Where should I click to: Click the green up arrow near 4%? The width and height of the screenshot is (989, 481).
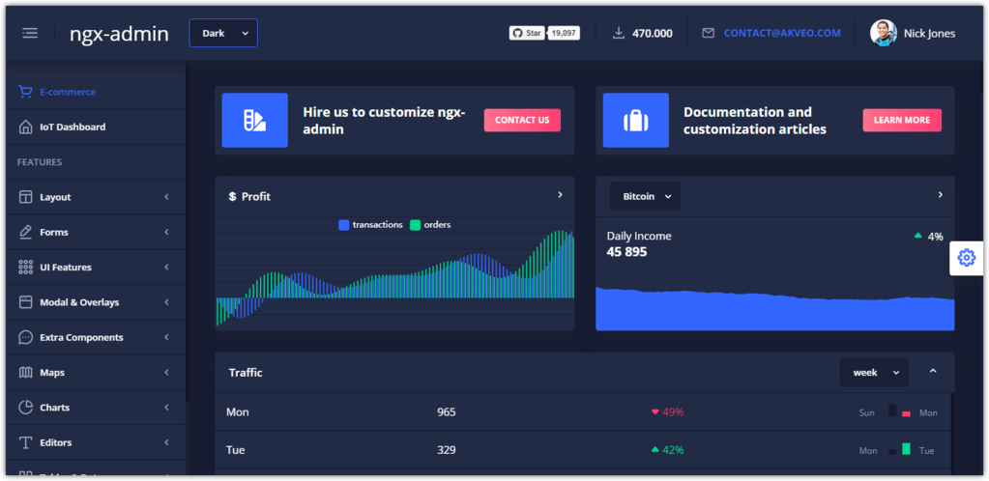tap(918, 236)
